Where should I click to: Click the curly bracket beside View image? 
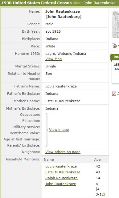coord(47,130)
